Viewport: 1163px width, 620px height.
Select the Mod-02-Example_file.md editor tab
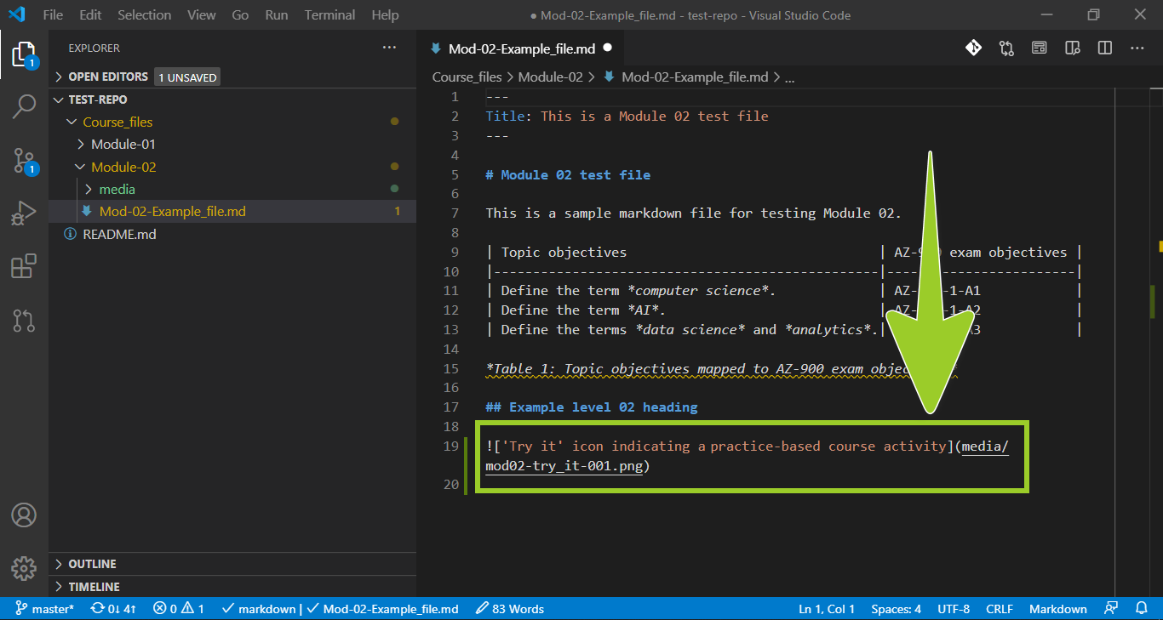521,48
